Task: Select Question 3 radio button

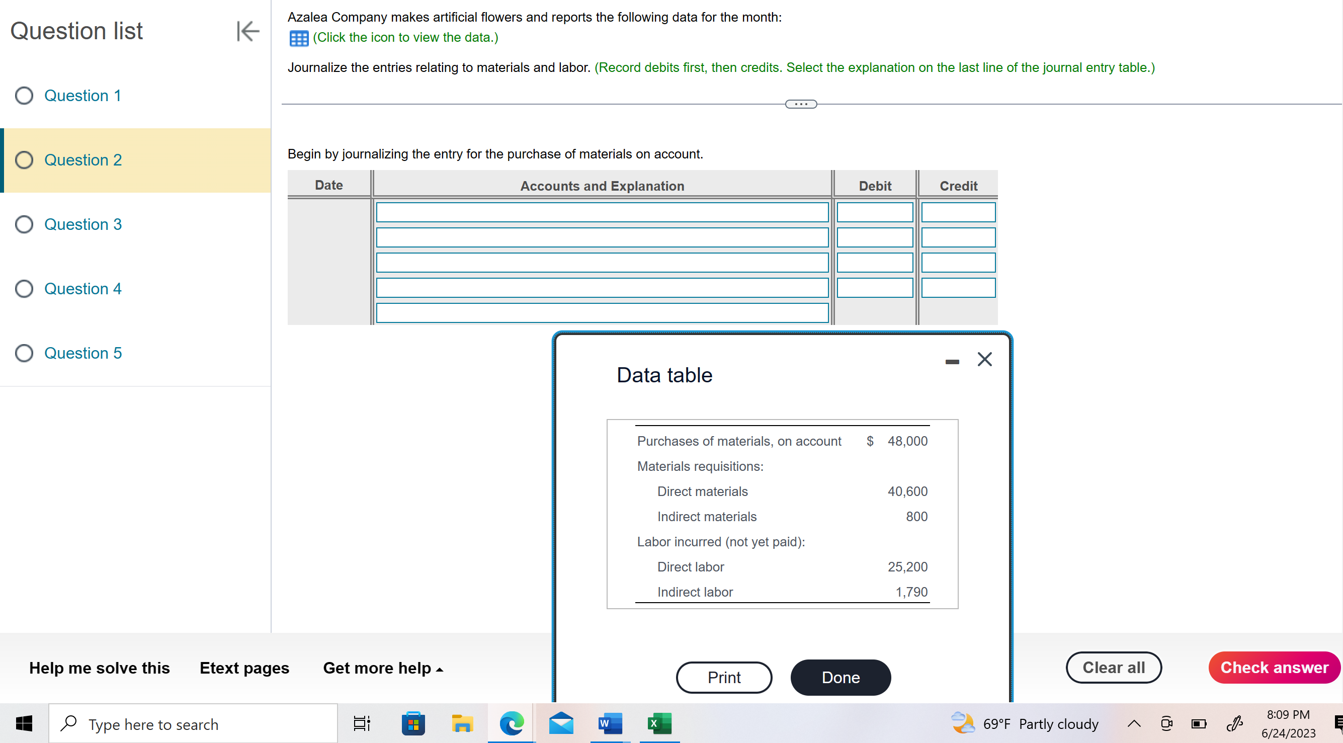Action: click(x=24, y=224)
